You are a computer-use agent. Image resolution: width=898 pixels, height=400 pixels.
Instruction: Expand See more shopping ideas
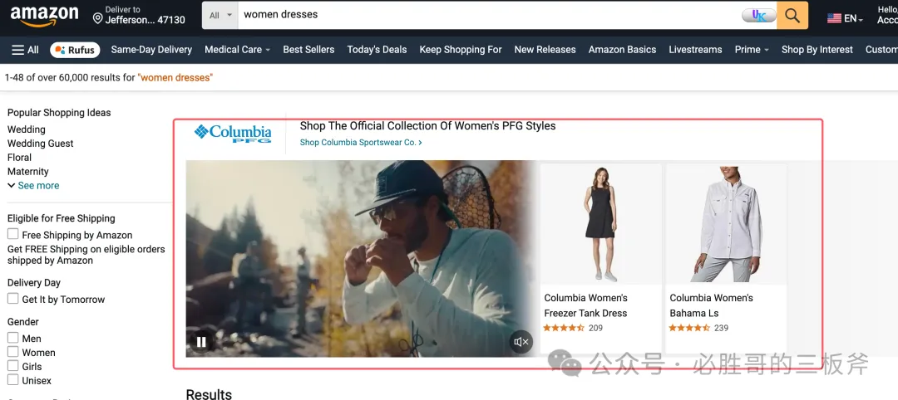click(x=33, y=185)
